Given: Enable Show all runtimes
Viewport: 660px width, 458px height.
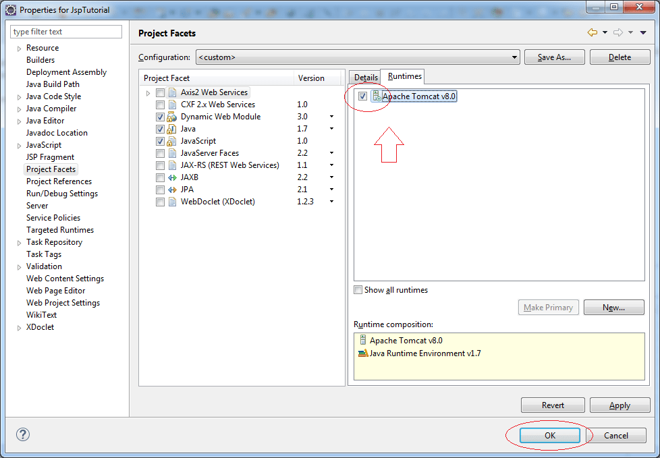Looking at the screenshot, I should (x=358, y=289).
